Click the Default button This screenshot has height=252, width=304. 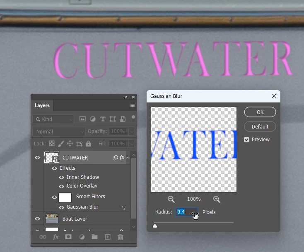tap(260, 127)
